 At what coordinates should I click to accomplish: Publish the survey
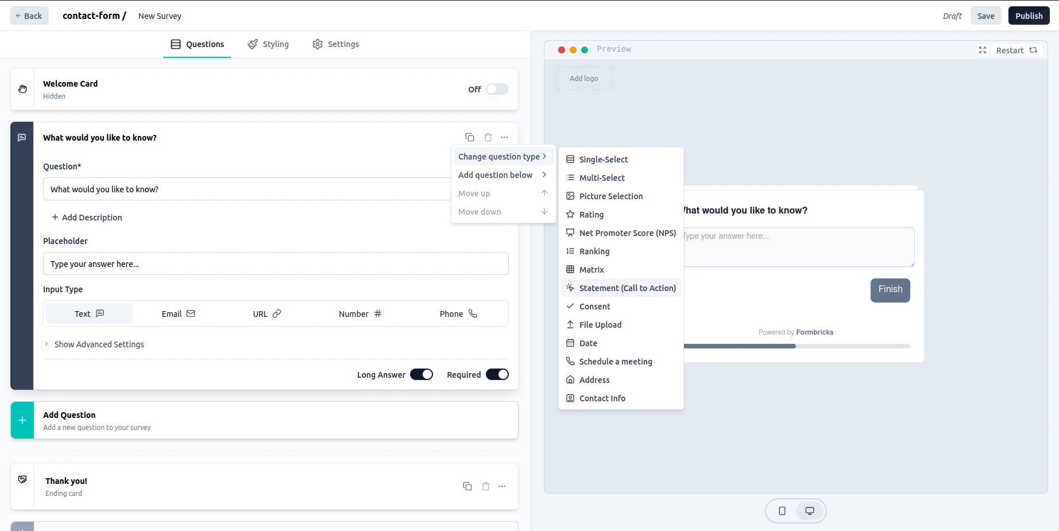[x=1029, y=15]
